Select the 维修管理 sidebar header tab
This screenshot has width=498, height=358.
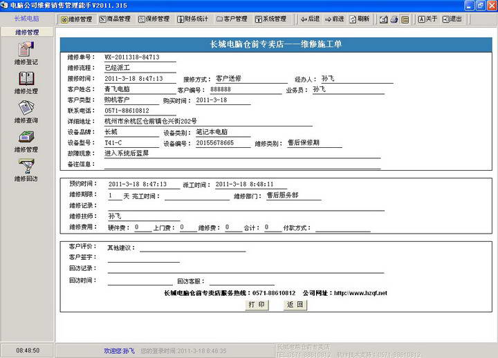click(x=27, y=32)
